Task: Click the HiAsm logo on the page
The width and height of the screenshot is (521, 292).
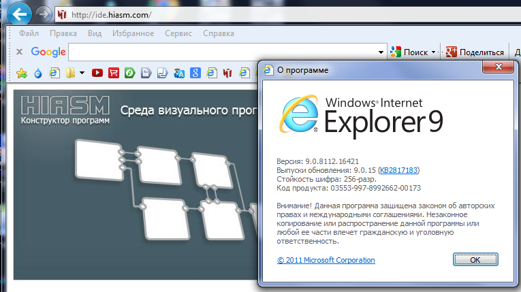Action: (65, 110)
